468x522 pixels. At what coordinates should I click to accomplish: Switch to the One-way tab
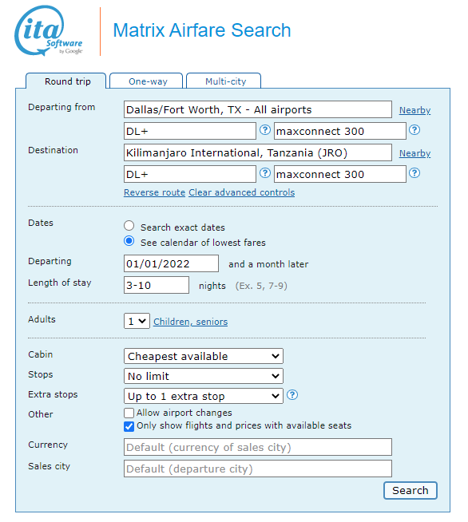146,81
